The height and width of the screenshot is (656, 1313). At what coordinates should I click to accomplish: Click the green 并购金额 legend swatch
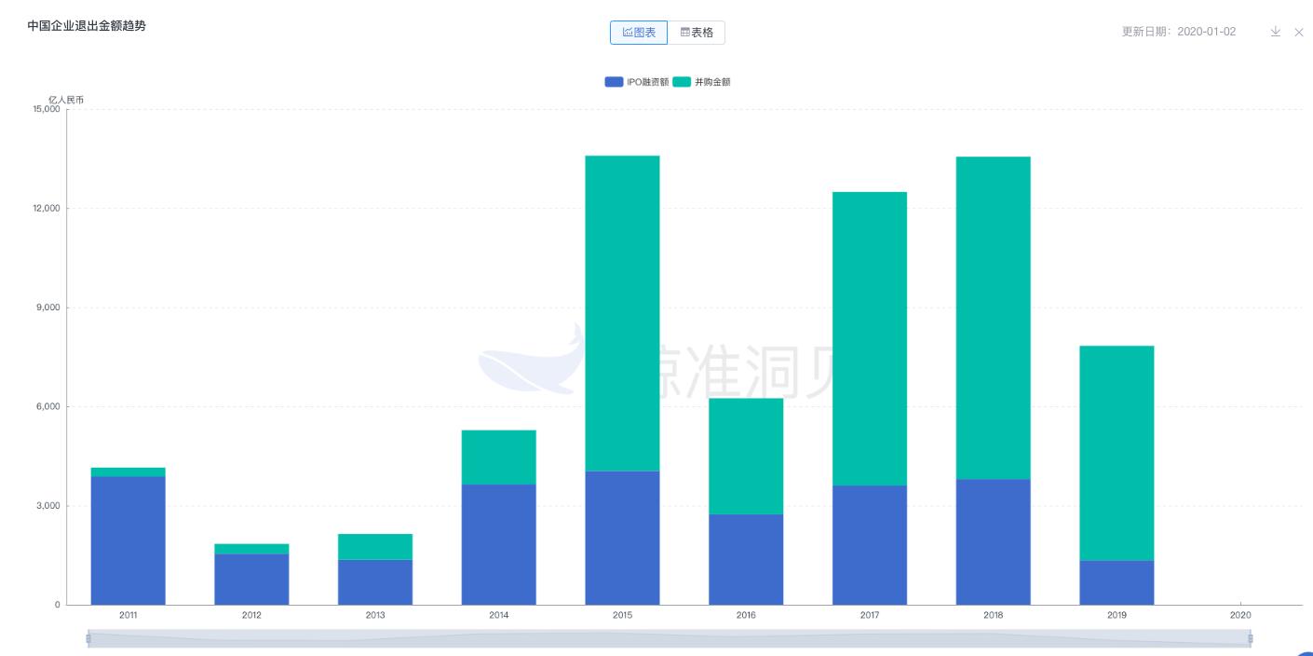tap(682, 82)
